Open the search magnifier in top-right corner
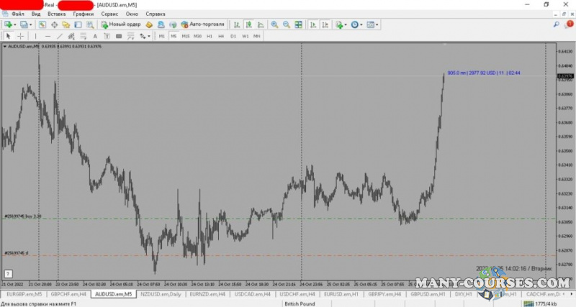Viewport: 576px width, 307px height. point(557,24)
